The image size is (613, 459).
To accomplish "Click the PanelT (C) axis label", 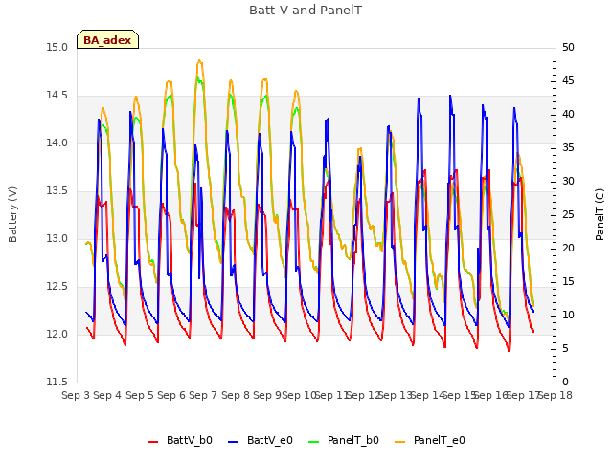I will click(600, 214).
